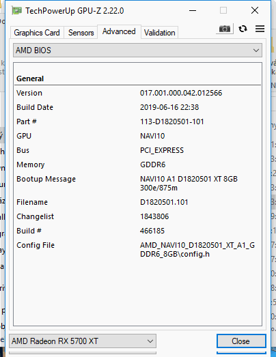The width and height of the screenshot is (276, 357).
Task: Click the Memory value GDDR6
Action: 153,165
